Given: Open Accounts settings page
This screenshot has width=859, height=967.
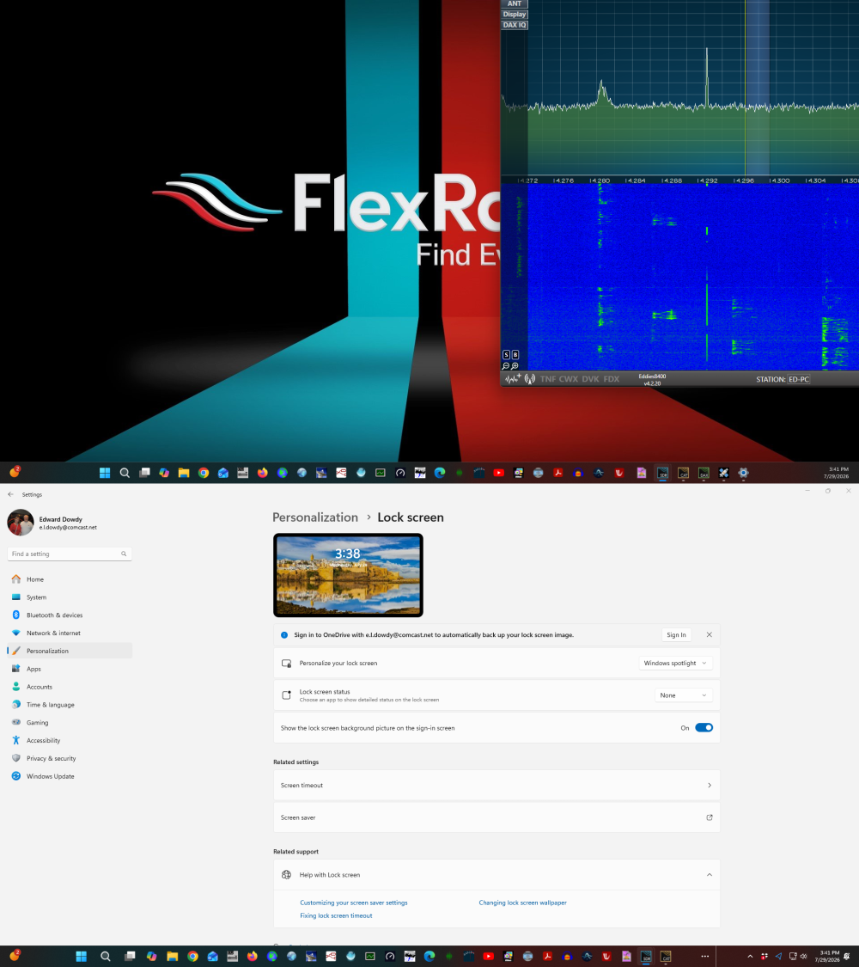Looking at the screenshot, I should [70, 687].
